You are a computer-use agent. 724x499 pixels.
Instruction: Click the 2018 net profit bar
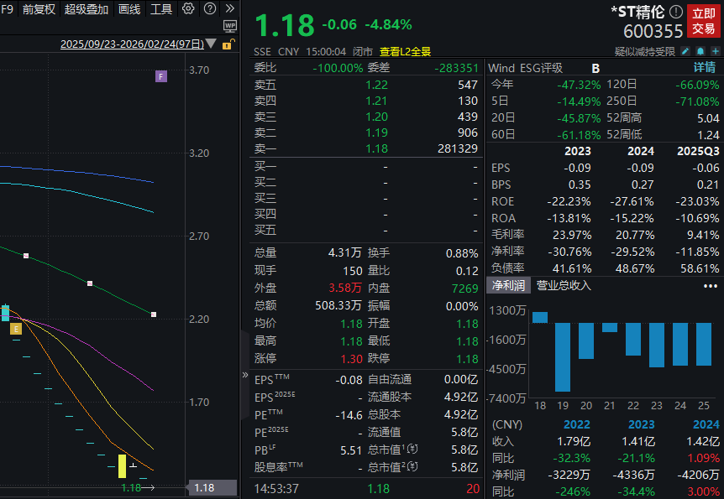(540, 317)
